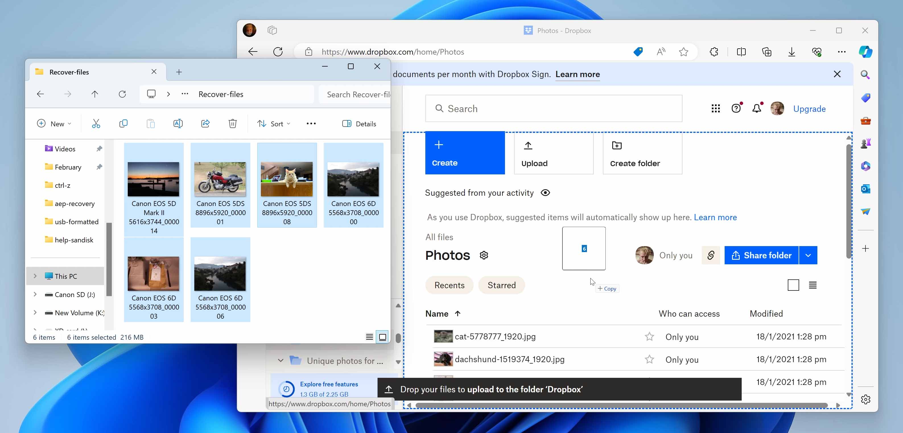Switch File Explorer to large thumbnails view
The height and width of the screenshot is (433, 903).
click(382, 337)
